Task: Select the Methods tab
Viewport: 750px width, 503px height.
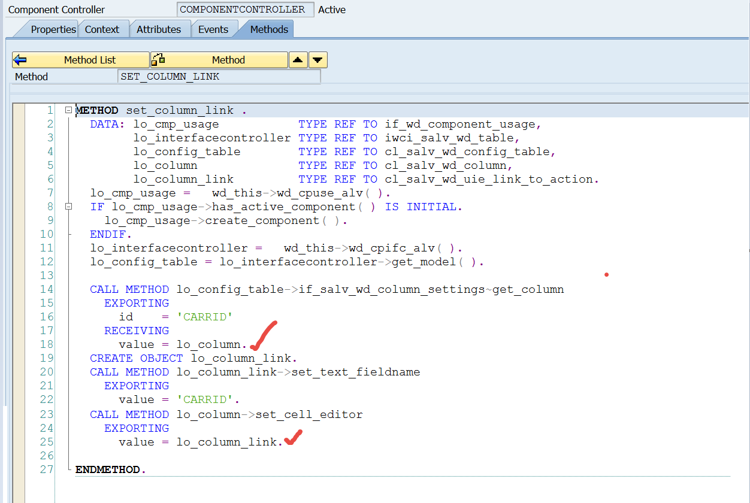Action: (268, 29)
